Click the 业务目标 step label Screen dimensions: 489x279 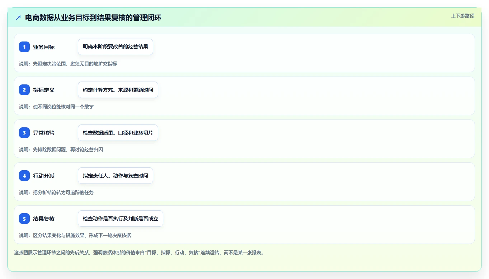coord(44,47)
